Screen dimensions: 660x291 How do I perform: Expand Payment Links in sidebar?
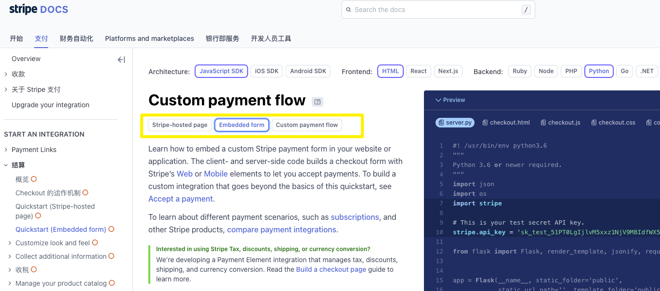[x=6, y=150]
